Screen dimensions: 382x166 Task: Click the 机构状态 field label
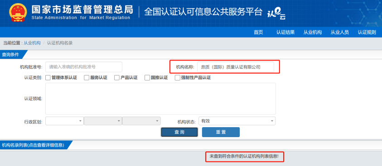(186, 122)
